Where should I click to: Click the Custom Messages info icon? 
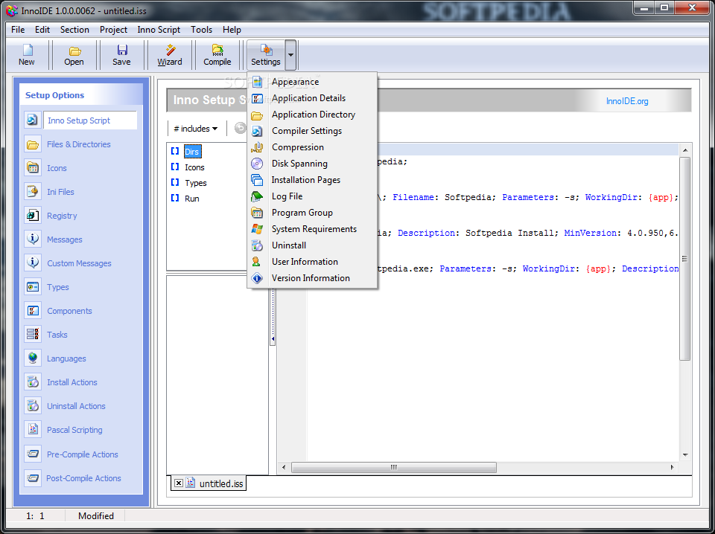pyautogui.click(x=32, y=263)
